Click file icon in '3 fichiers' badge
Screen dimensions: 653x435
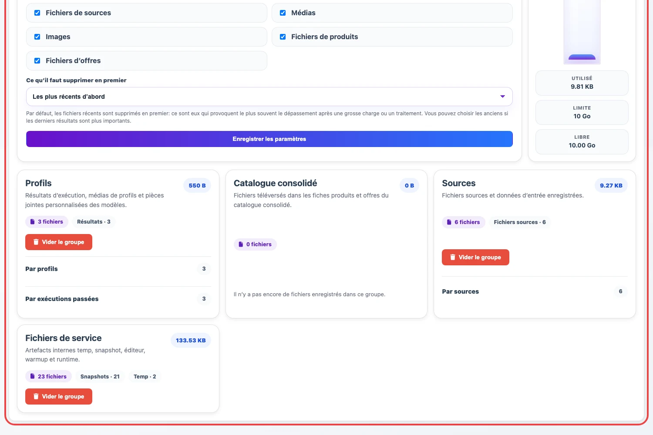pyautogui.click(x=32, y=222)
